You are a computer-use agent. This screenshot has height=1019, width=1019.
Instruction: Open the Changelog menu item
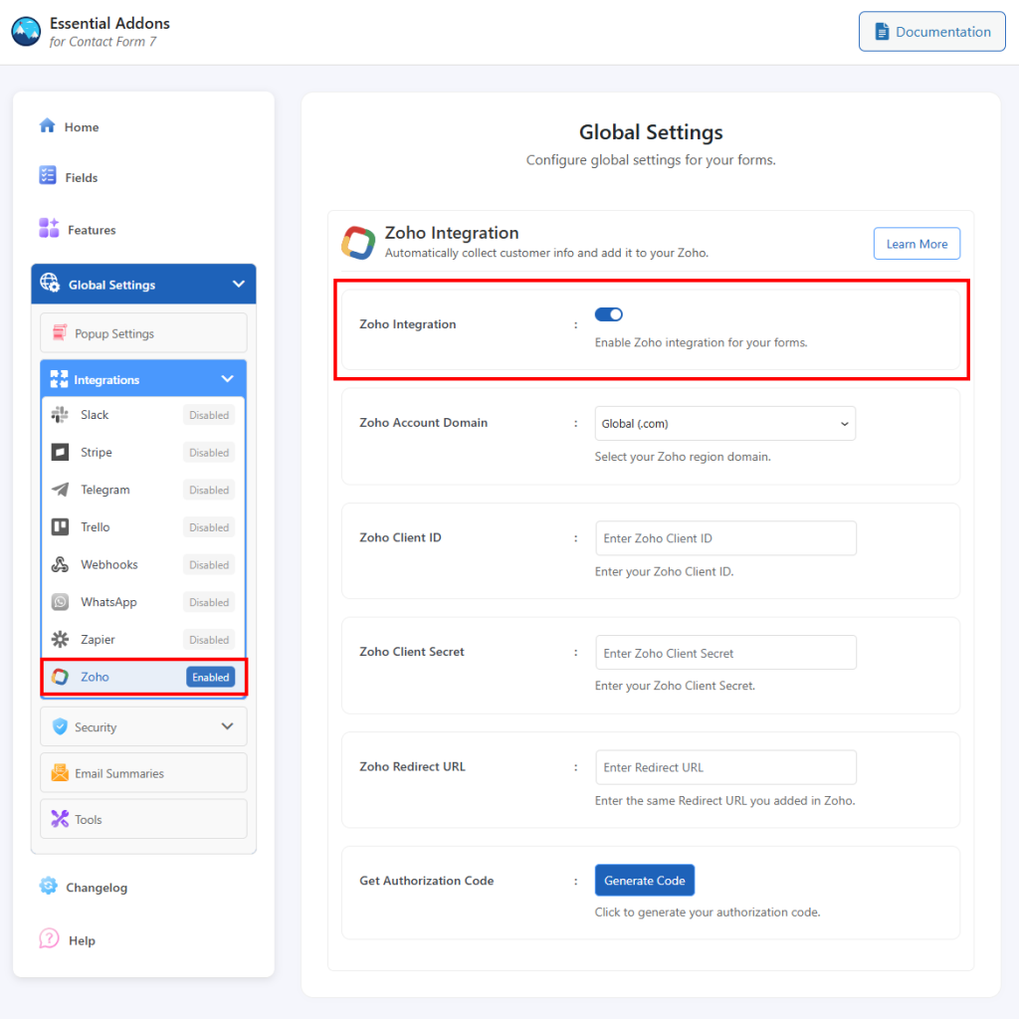click(97, 887)
